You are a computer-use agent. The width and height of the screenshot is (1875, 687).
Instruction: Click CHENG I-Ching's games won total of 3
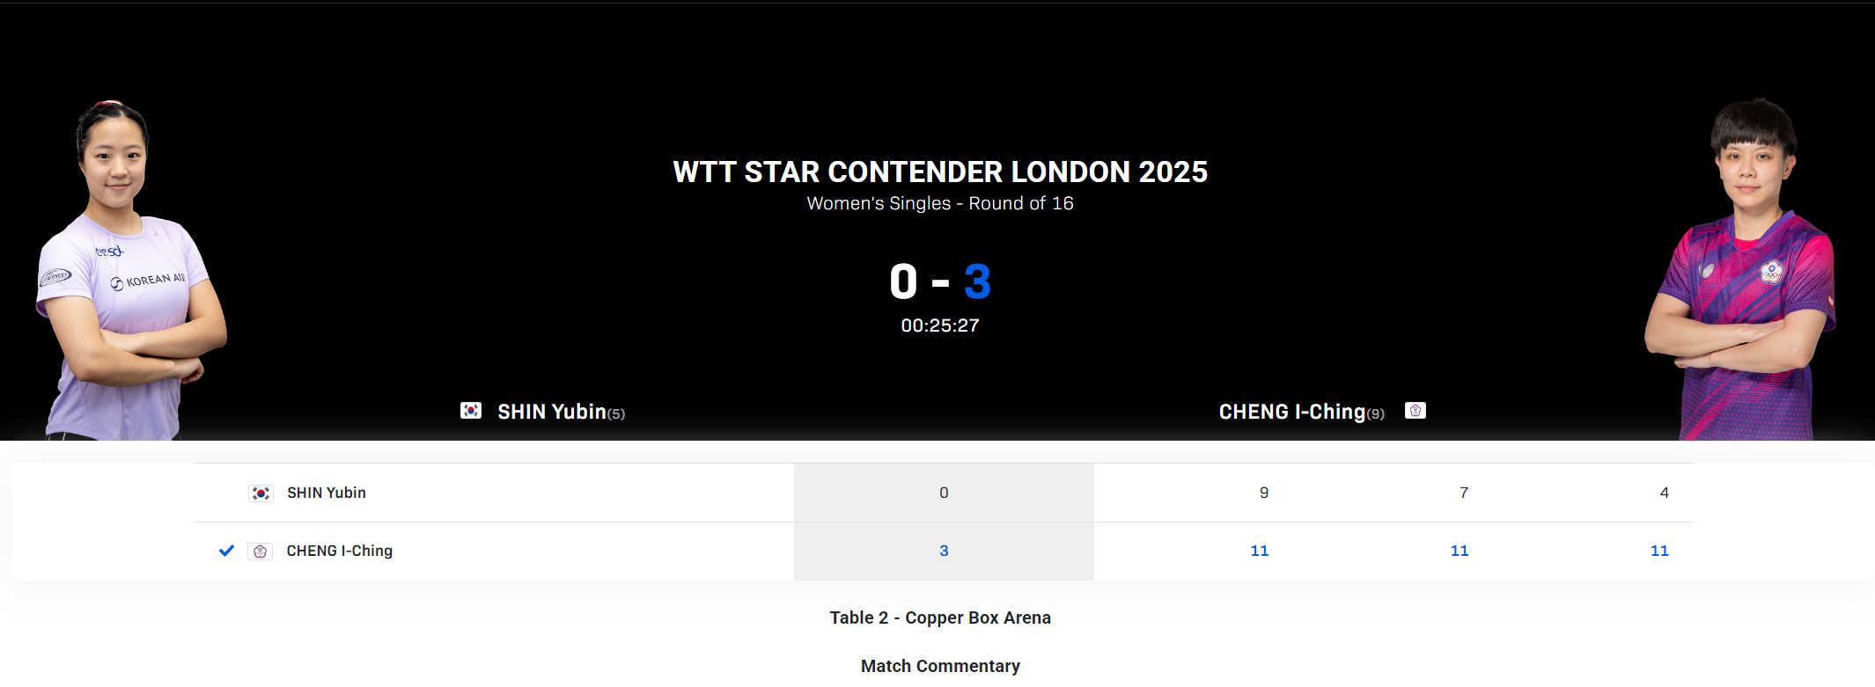coord(944,551)
